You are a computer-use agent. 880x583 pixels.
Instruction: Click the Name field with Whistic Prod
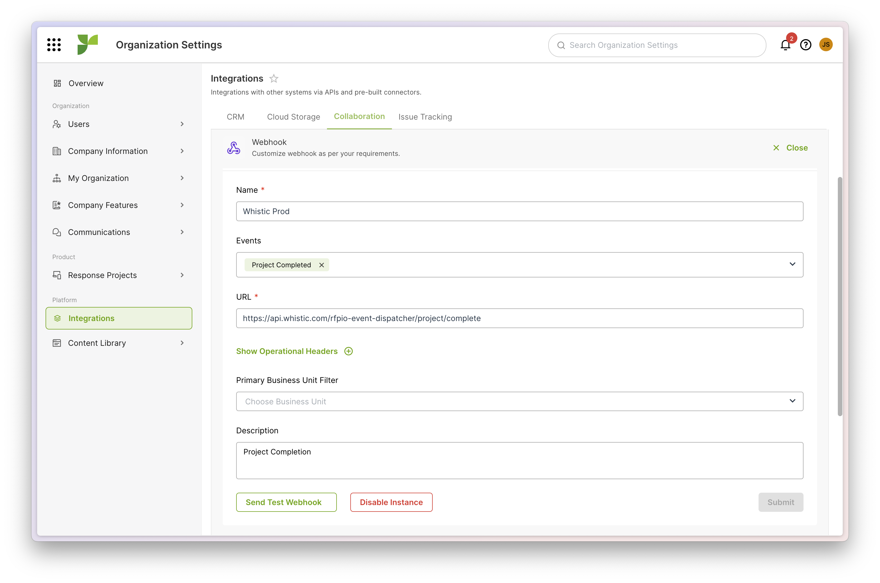coord(519,211)
